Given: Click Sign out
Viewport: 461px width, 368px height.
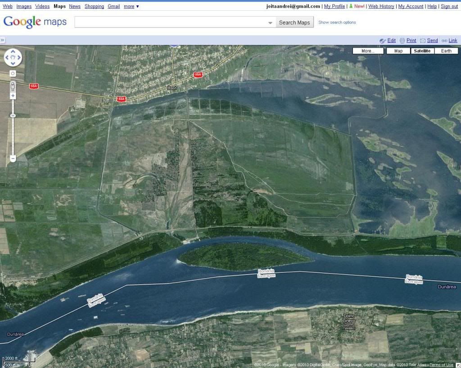Looking at the screenshot, I should [x=449, y=6].
